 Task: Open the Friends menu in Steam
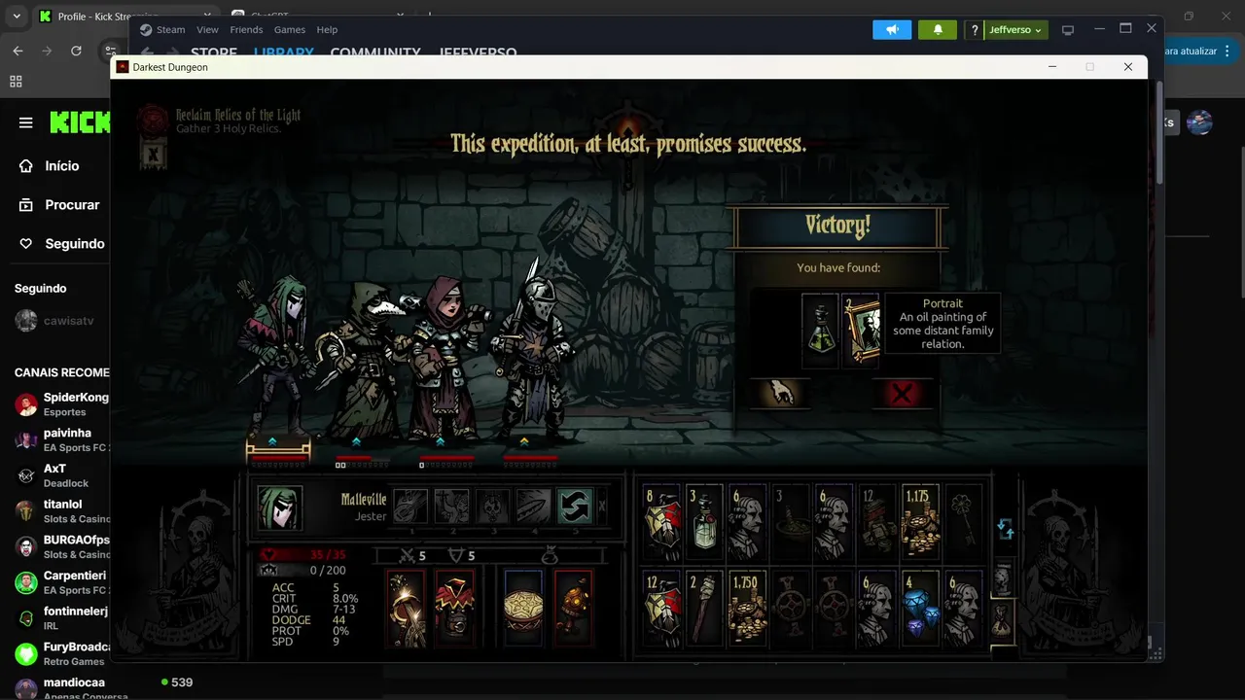click(246, 30)
